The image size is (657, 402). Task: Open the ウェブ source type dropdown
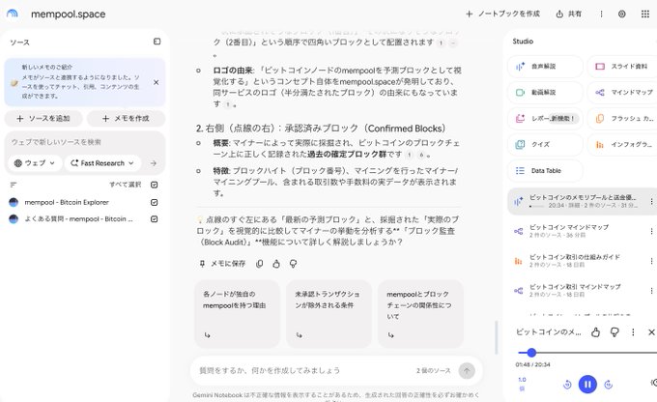point(35,163)
